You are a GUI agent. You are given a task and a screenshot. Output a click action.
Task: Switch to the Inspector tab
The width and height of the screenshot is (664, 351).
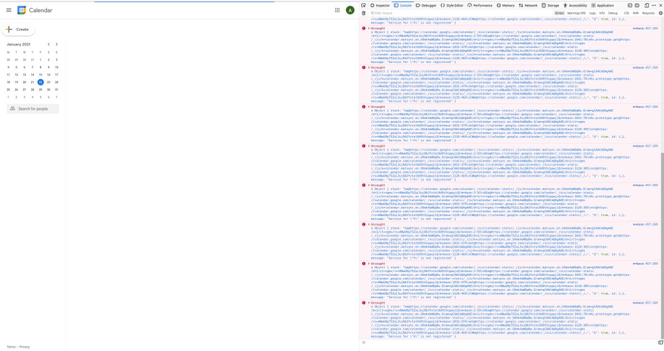click(x=380, y=5)
